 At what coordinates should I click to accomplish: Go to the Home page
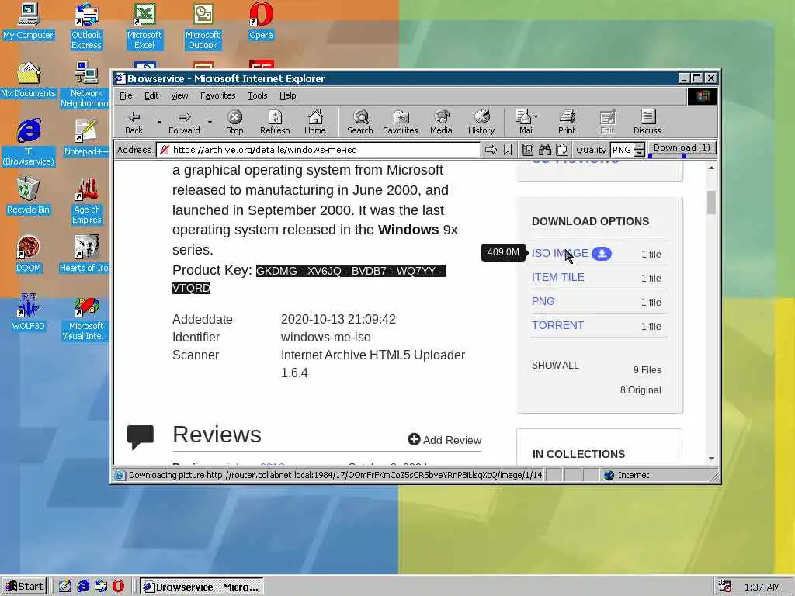click(x=315, y=122)
